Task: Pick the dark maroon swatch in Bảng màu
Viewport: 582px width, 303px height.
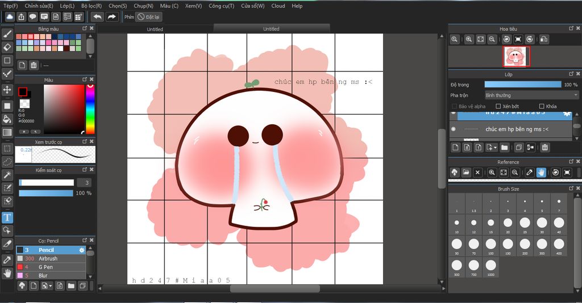Action: (66, 49)
